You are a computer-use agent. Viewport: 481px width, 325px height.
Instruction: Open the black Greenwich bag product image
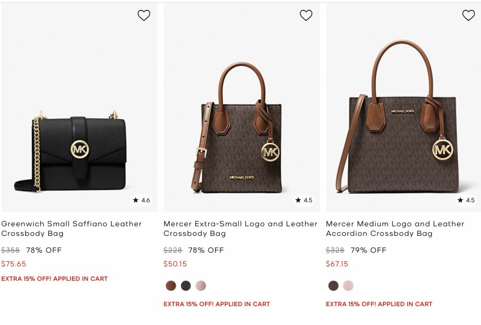79,150
